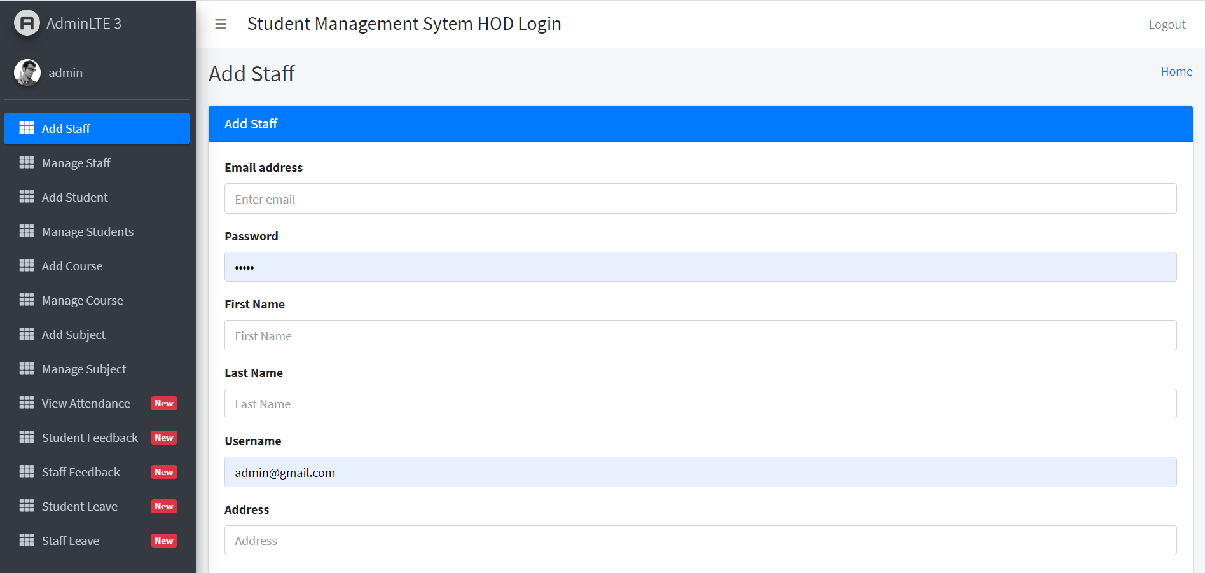Click the grid icon beside Manage Students

click(x=27, y=231)
